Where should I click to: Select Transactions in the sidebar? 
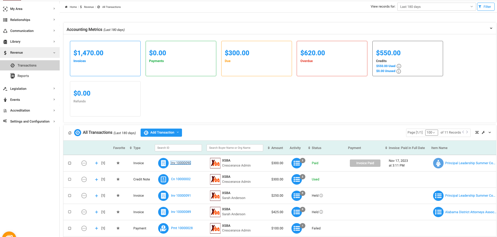click(x=30, y=65)
